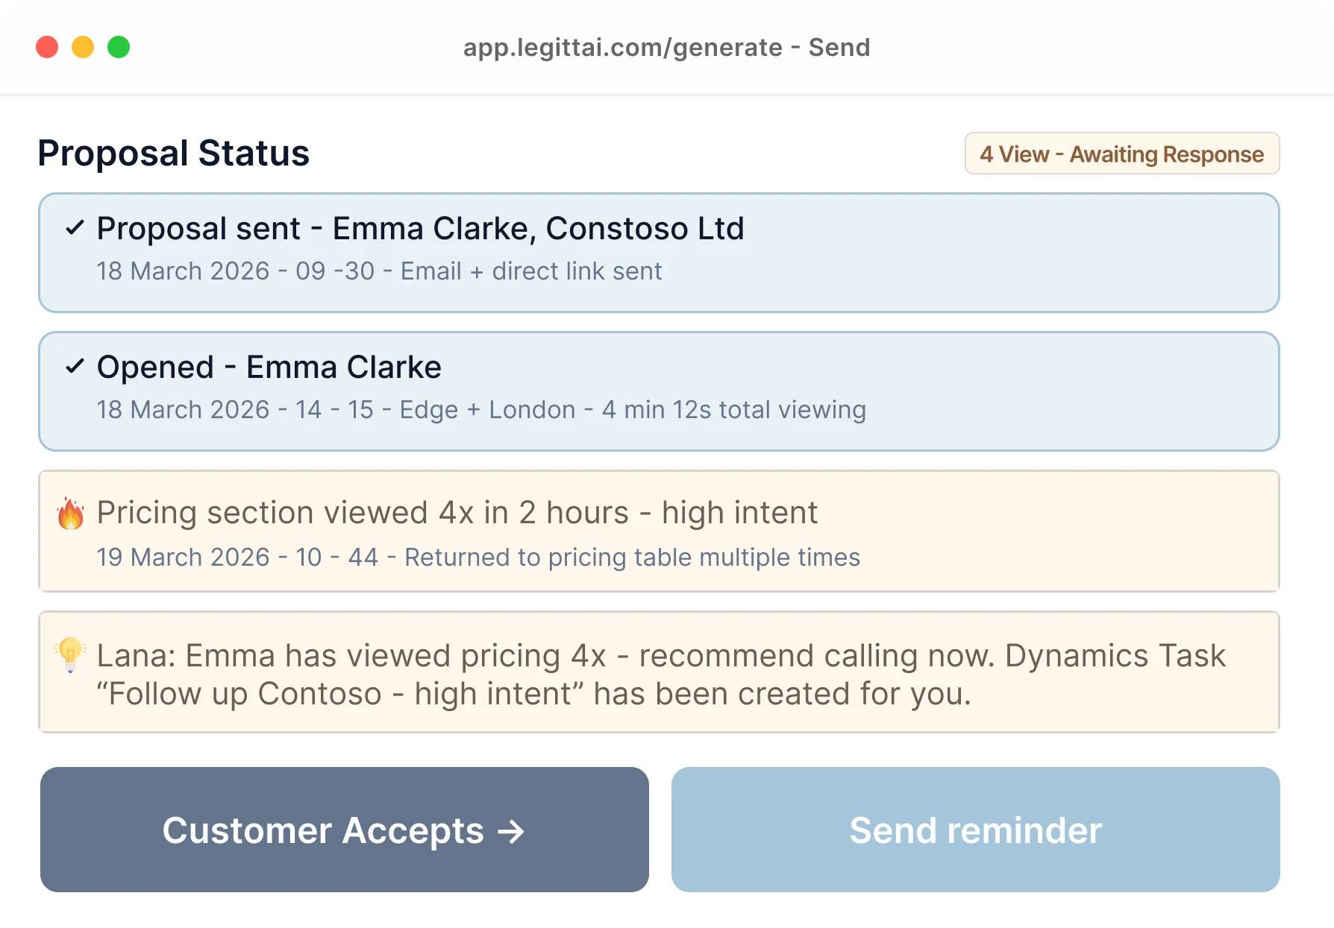Image resolution: width=1334 pixels, height=928 pixels.
Task: Click the checkmark icon on Proposal sent entry
Action: coord(75,228)
